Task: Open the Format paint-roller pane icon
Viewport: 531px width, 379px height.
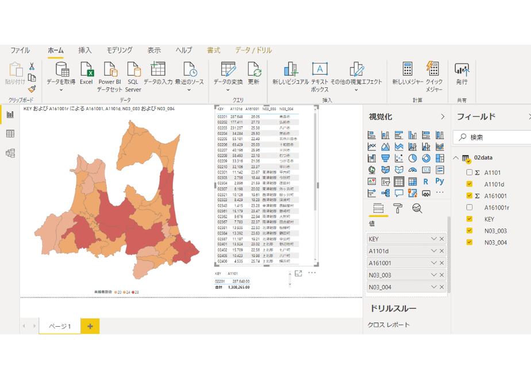Action: (x=398, y=208)
